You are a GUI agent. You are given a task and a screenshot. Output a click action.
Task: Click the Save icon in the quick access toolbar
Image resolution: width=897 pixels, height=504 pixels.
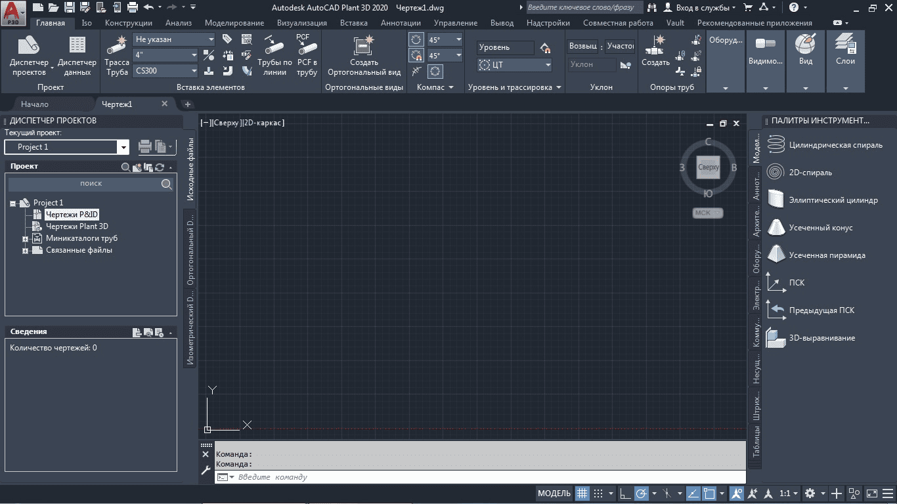click(x=70, y=8)
